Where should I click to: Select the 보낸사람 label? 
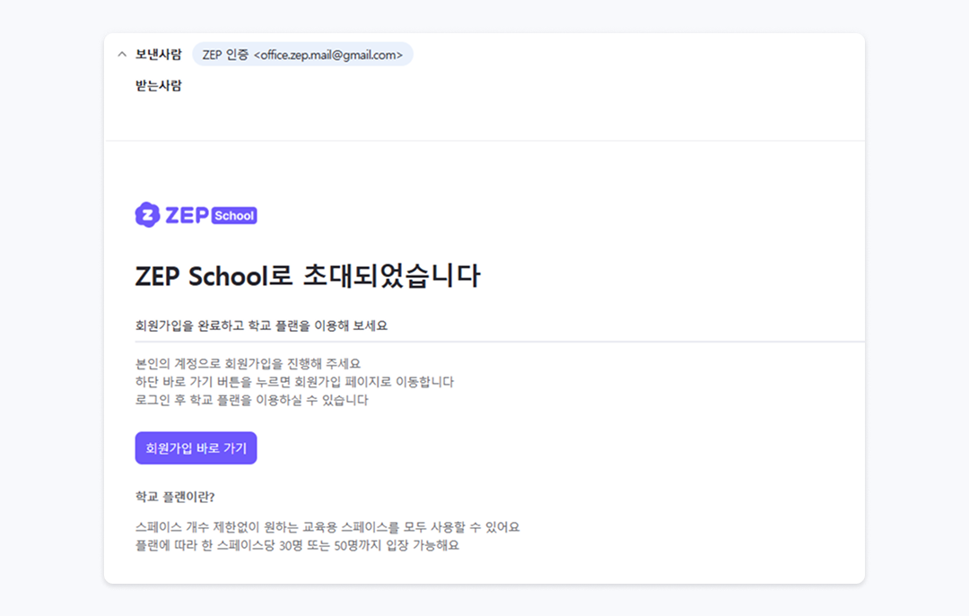click(158, 55)
